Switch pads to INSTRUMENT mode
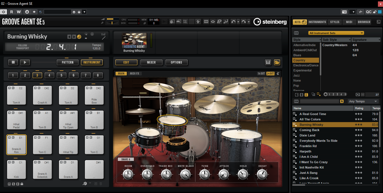The image size is (383, 193). click(x=92, y=62)
